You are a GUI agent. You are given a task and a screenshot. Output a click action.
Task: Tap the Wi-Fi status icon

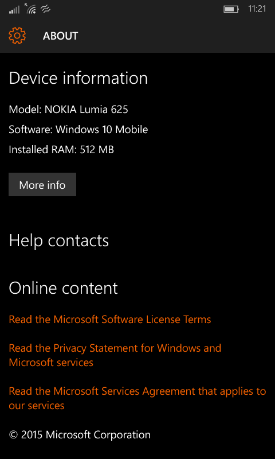pos(31,9)
